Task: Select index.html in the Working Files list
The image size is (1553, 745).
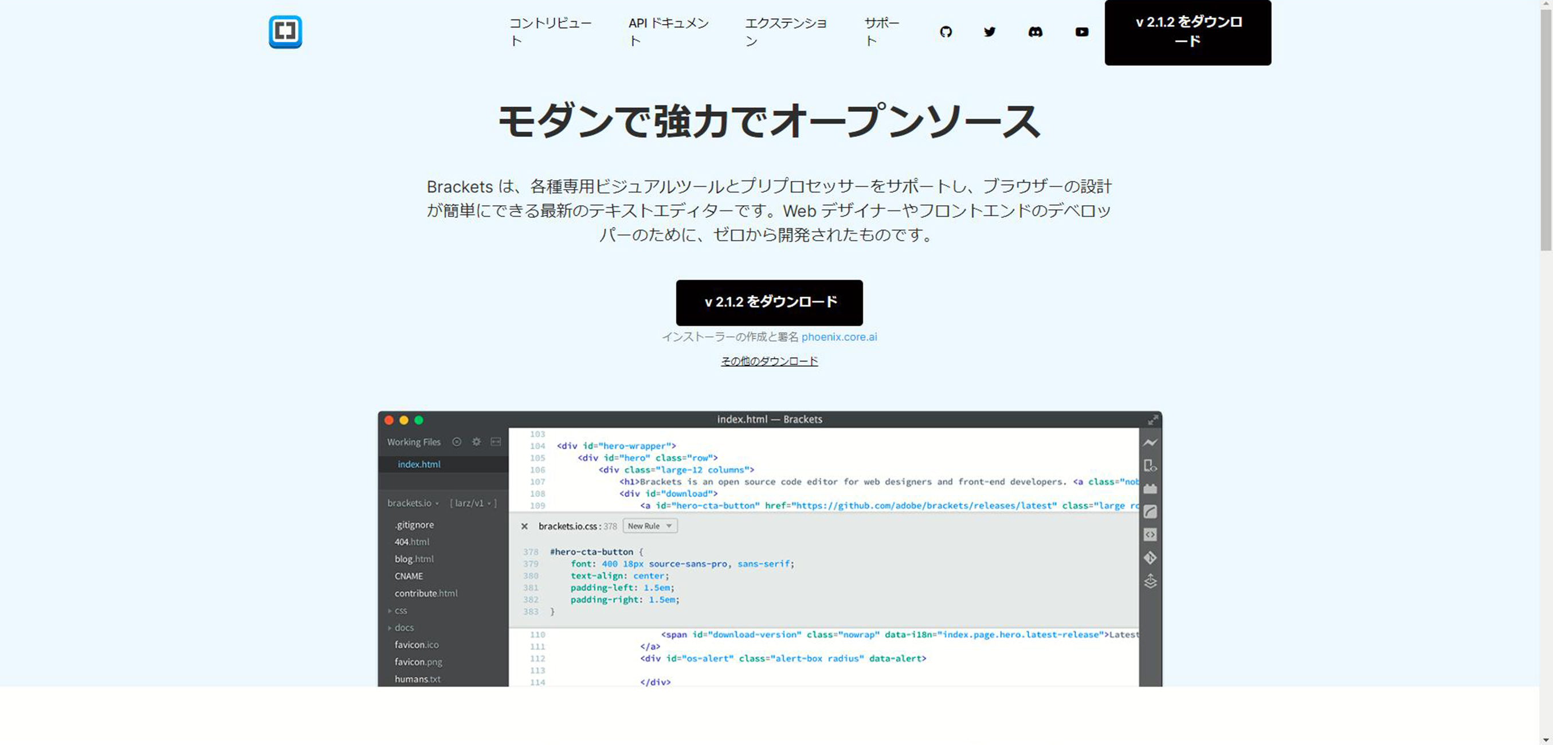Action: (x=419, y=464)
